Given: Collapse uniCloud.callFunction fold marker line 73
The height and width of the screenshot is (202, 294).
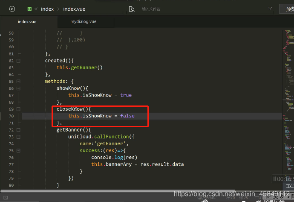Looking at the screenshot, I should tap(18, 137).
